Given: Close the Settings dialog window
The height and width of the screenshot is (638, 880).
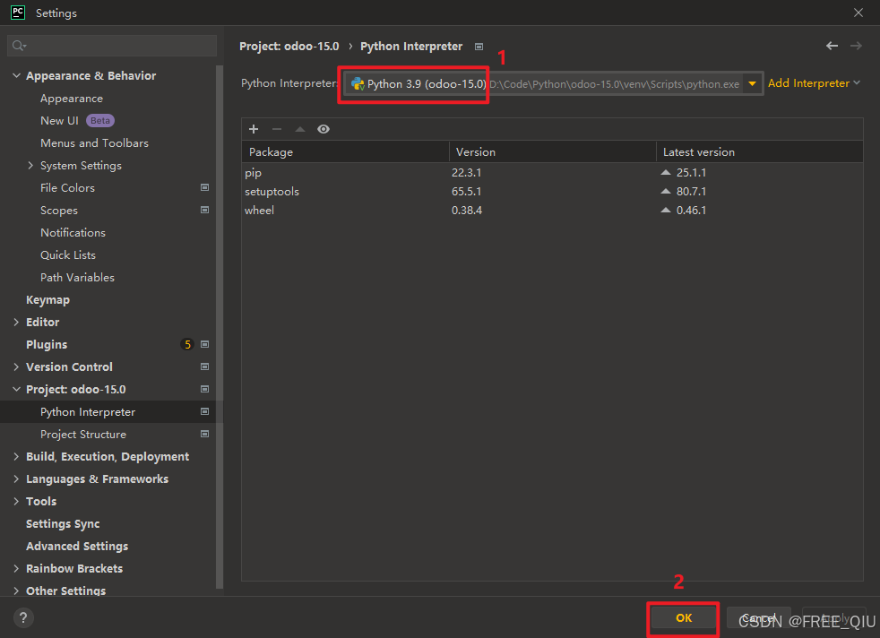Looking at the screenshot, I should click(858, 13).
